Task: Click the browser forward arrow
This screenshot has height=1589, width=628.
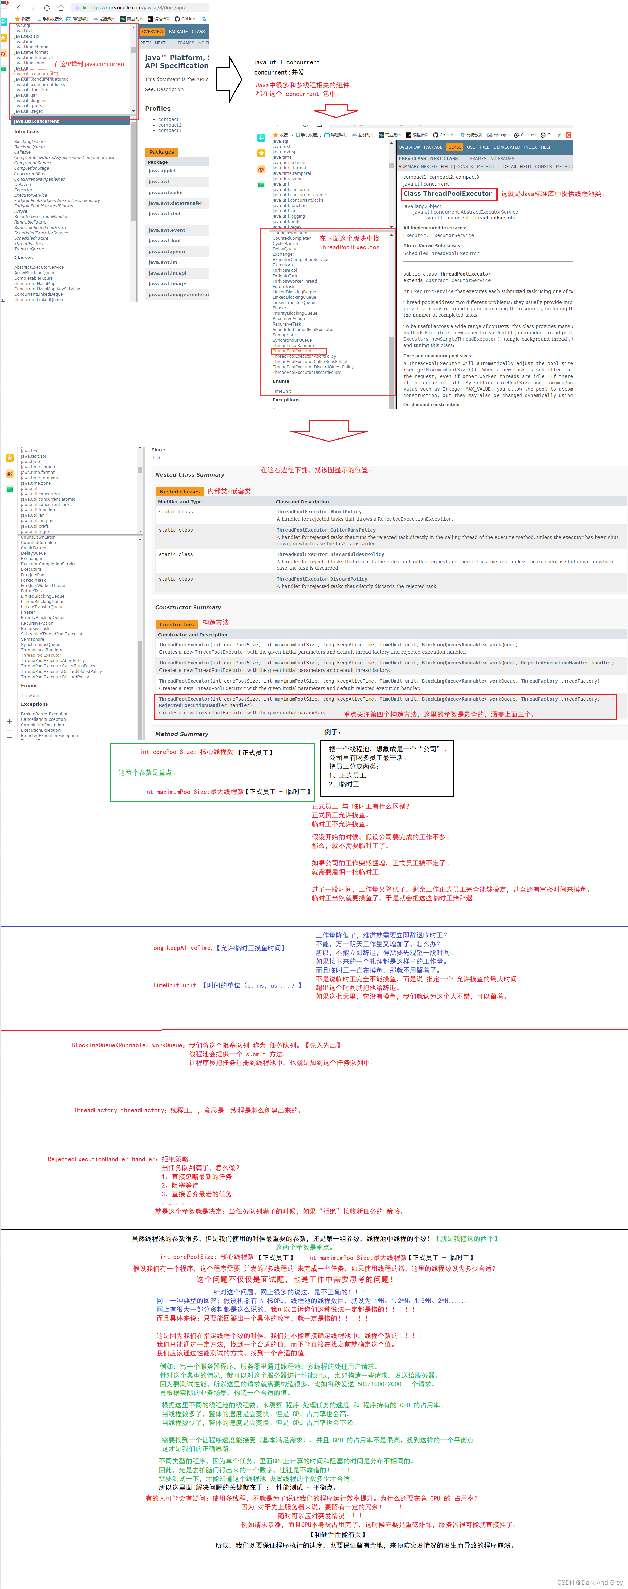Action: [x=33, y=8]
